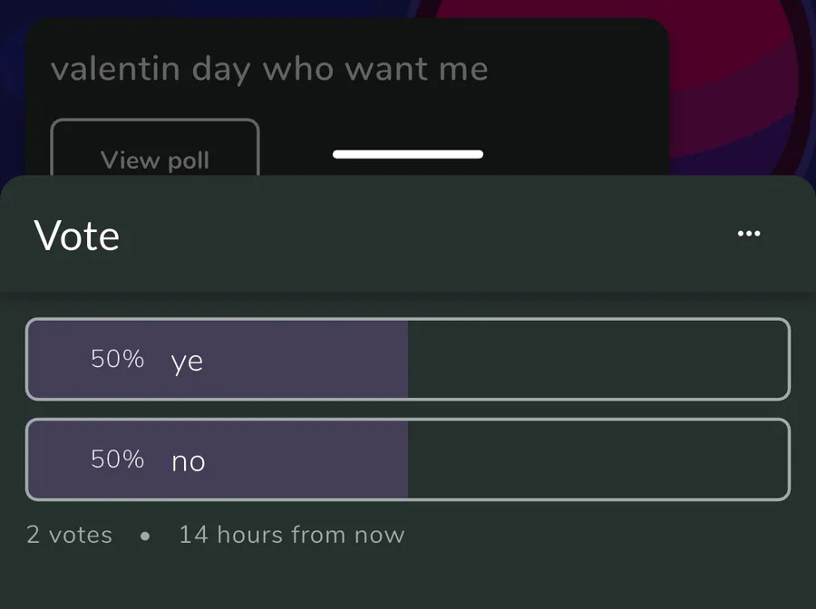Click the "Vote" sheet heading

pyautogui.click(x=77, y=236)
